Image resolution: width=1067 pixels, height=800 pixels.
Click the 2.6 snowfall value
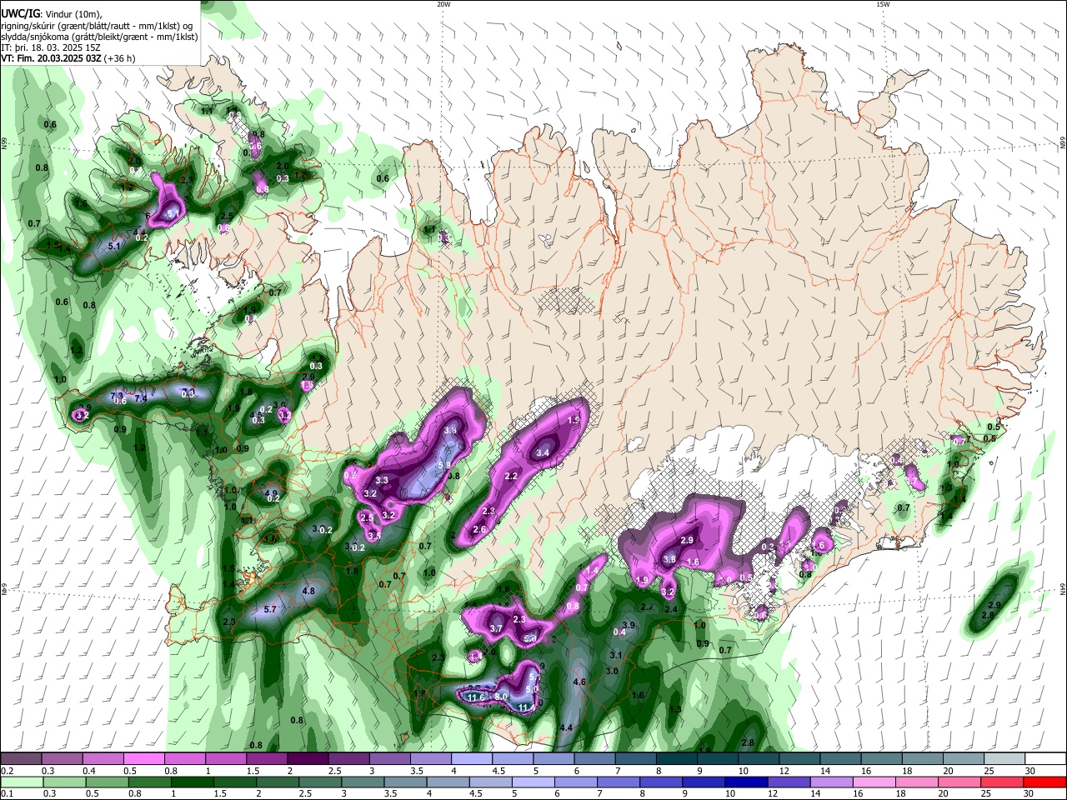pos(479,529)
